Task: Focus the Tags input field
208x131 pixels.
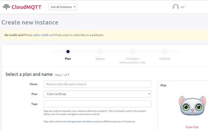Action: (x=97, y=104)
